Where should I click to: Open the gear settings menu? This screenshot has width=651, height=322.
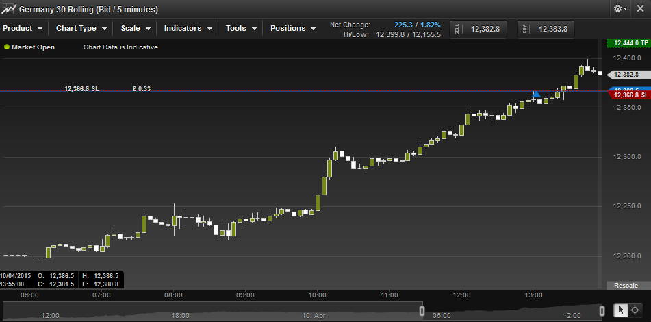coord(620,9)
